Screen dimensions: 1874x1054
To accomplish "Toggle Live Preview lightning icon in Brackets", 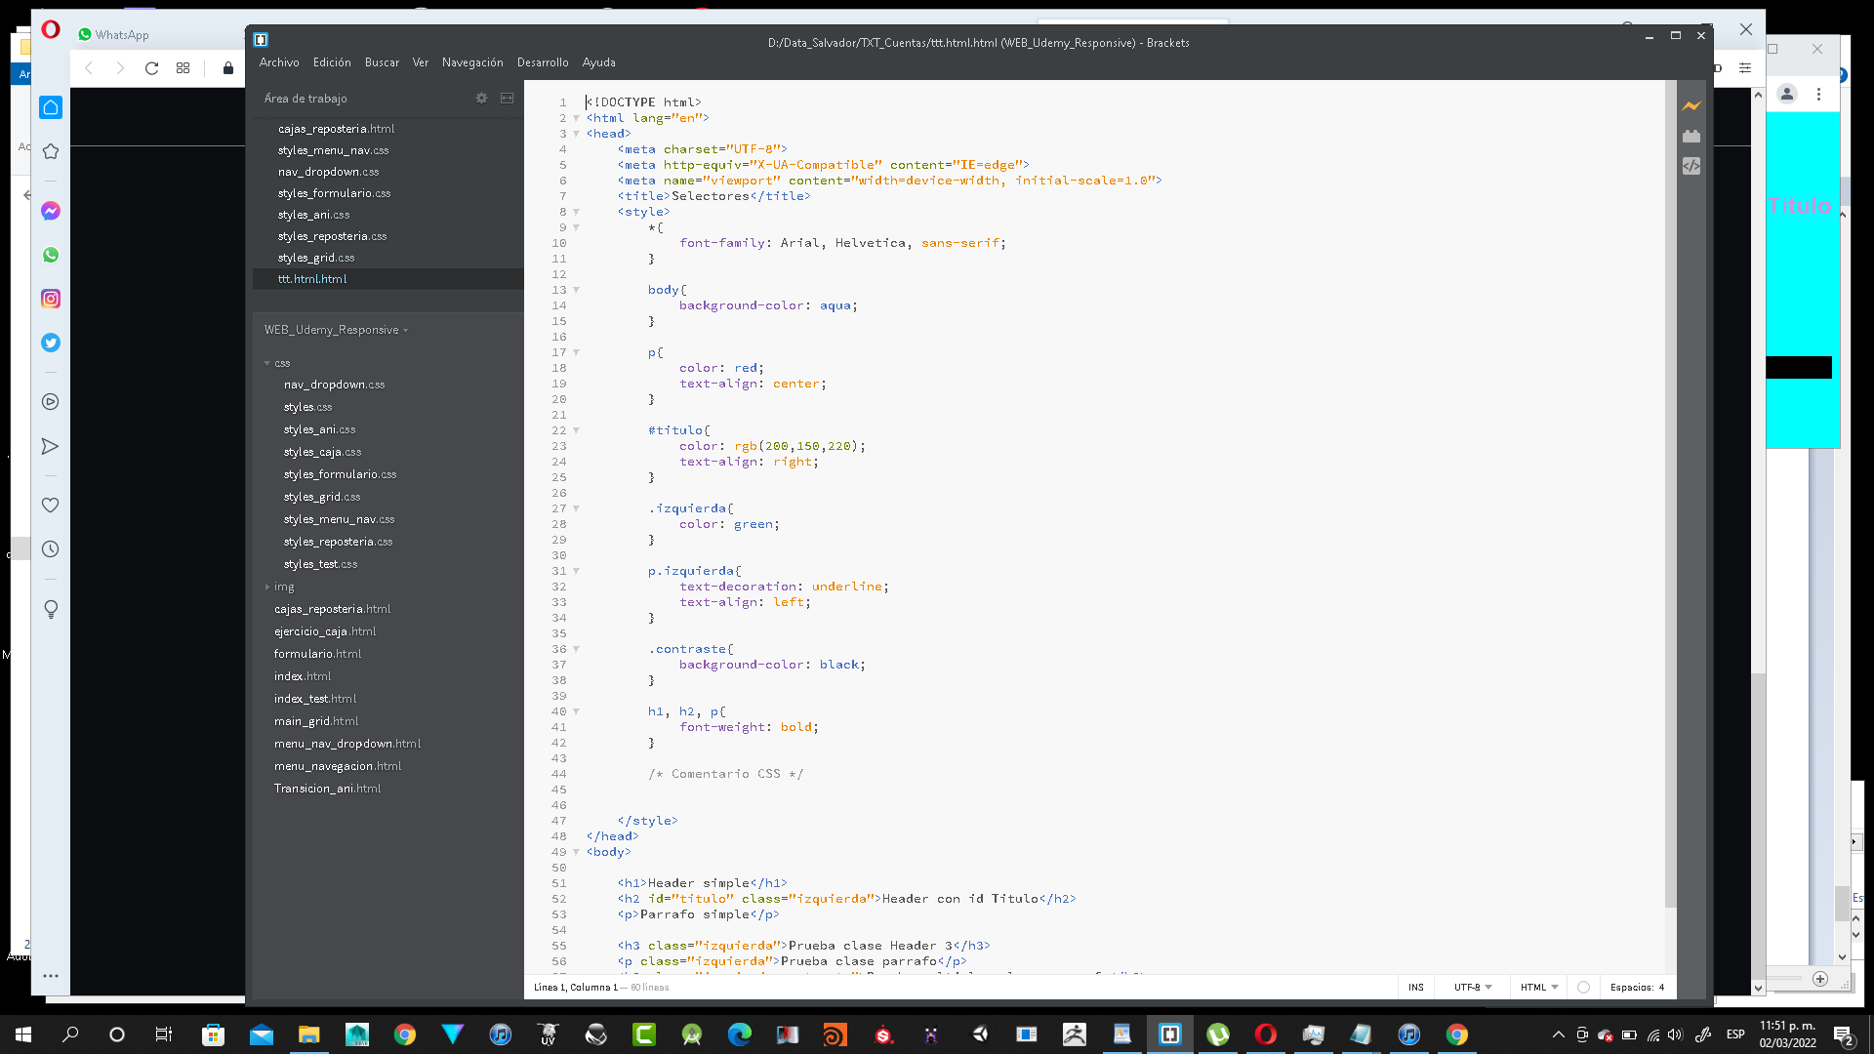I will point(1691,105).
